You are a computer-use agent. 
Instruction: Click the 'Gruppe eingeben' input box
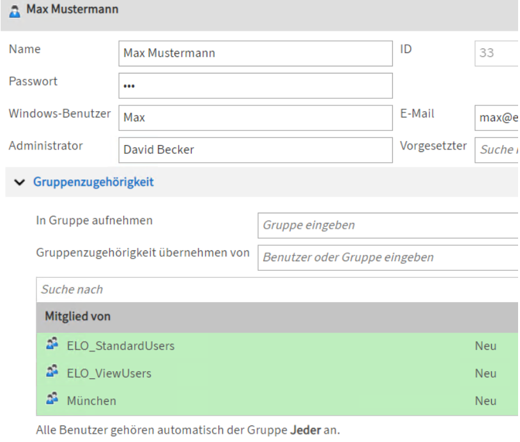pos(387,225)
